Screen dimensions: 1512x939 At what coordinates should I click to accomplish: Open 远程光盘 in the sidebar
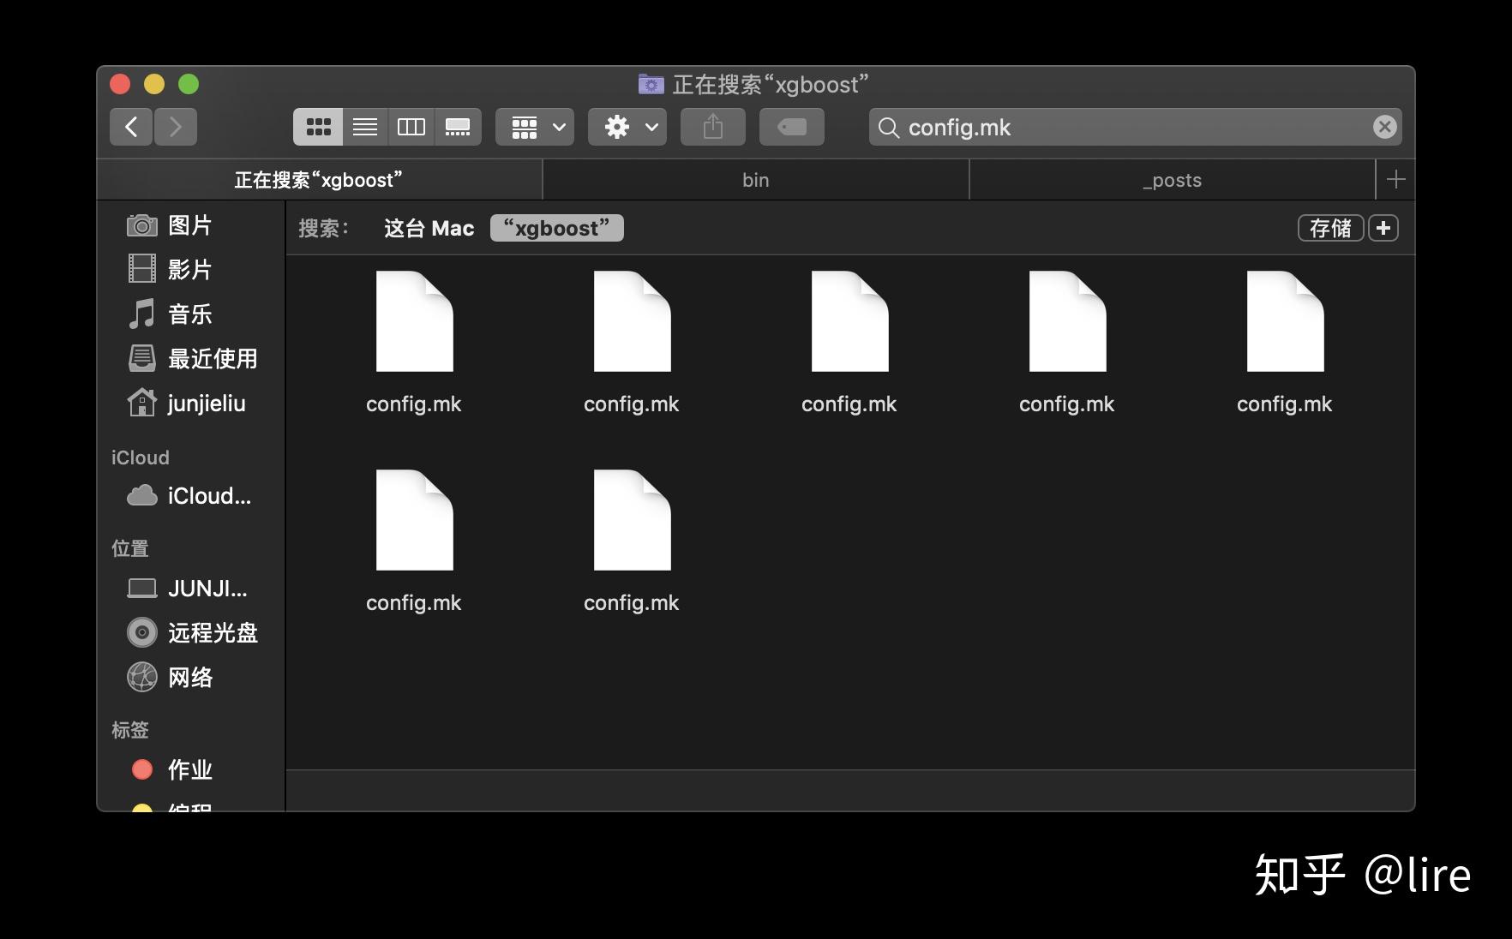[x=190, y=633]
